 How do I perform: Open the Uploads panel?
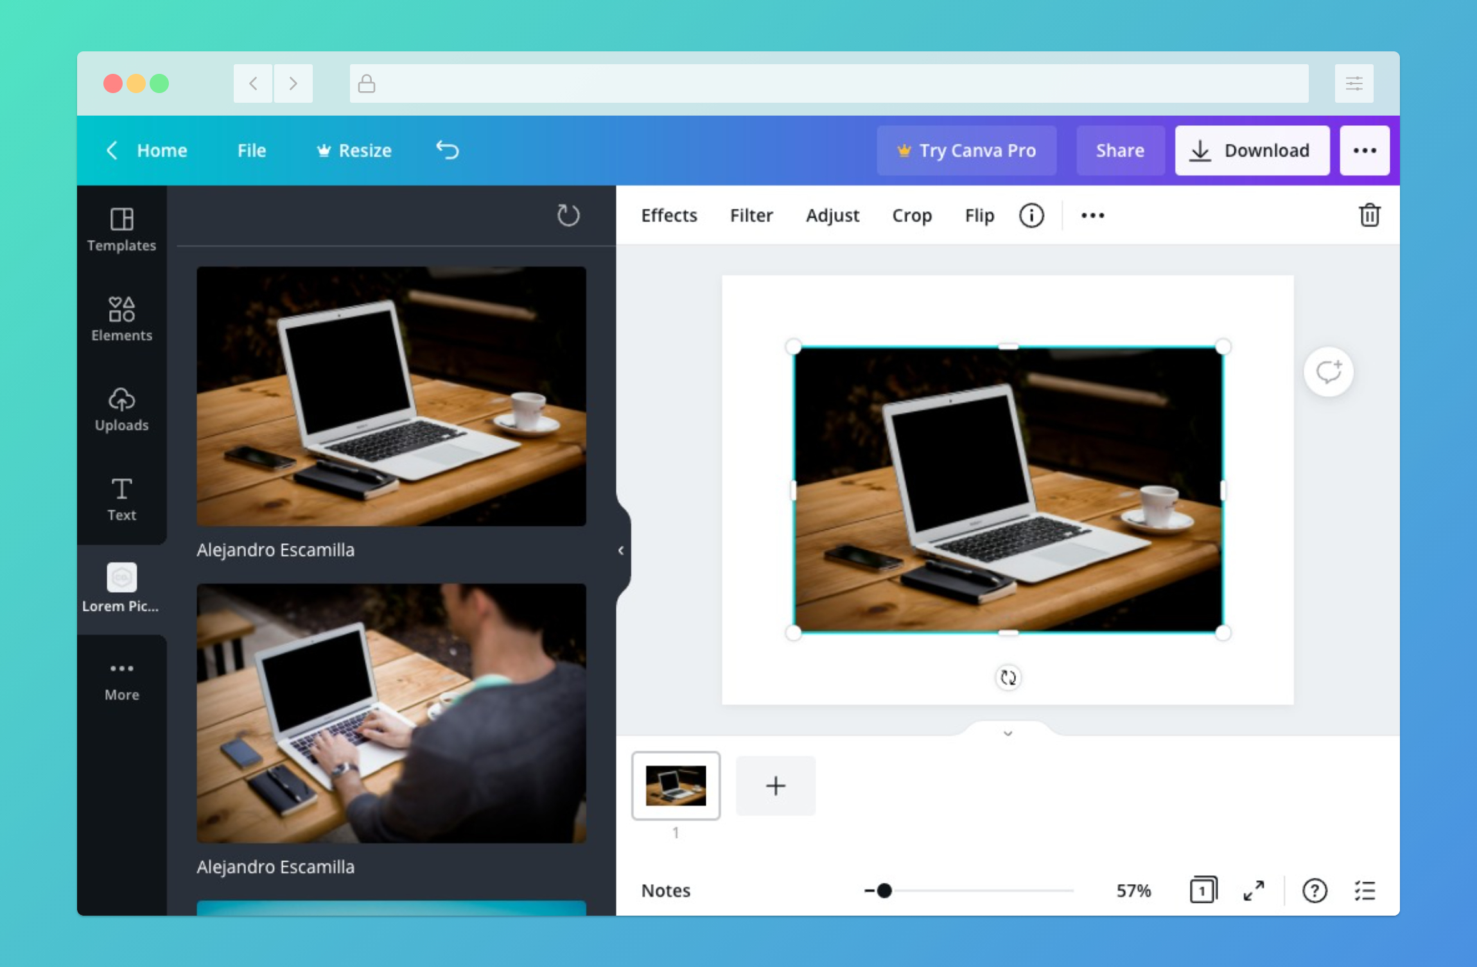[x=121, y=409]
